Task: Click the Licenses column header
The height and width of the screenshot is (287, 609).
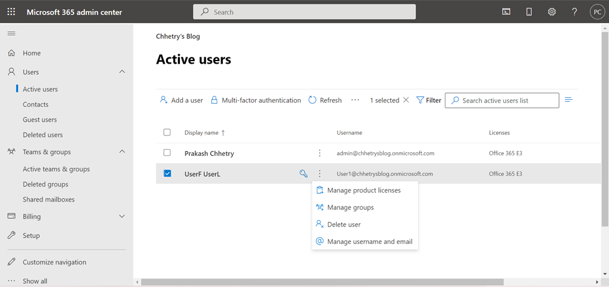Action: (x=499, y=133)
